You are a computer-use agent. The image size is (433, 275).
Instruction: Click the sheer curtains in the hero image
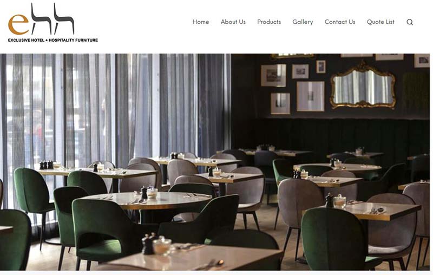coord(116,110)
